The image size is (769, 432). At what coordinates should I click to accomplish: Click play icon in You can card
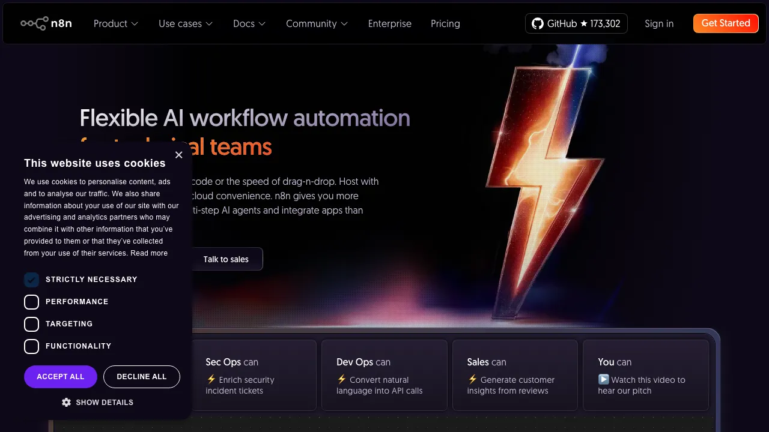pos(603,379)
